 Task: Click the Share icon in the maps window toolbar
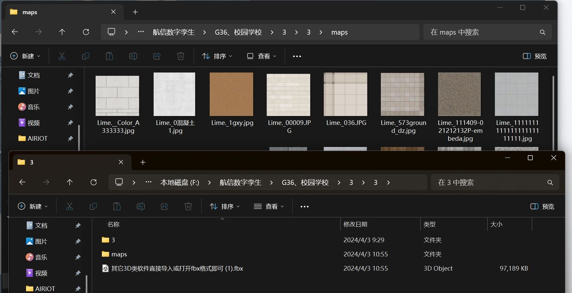[157, 56]
